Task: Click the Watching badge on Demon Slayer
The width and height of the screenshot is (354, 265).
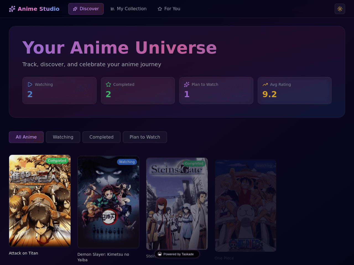Action: (x=127, y=162)
